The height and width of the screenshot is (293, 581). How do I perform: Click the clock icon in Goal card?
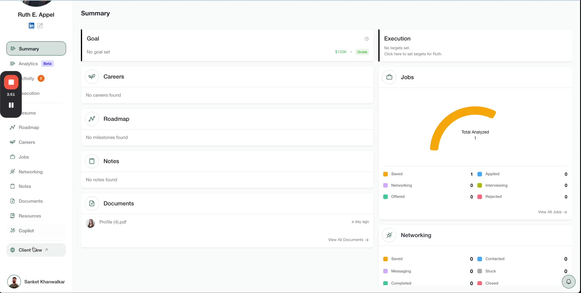click(367, 39)
